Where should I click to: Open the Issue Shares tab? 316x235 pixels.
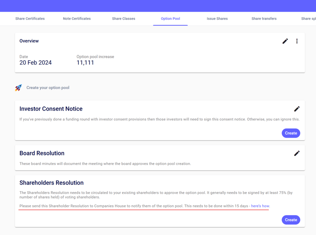tap(217, 19)
